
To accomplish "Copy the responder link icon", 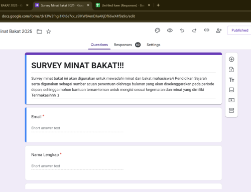I will (x=206, y=30).
